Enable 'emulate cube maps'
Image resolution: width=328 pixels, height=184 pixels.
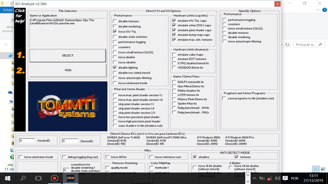coord(174,55)
